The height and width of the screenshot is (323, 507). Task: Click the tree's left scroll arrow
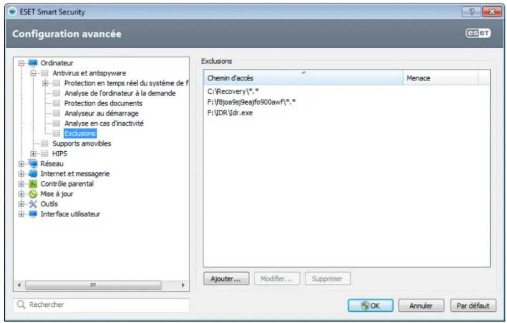coord(19,285)
